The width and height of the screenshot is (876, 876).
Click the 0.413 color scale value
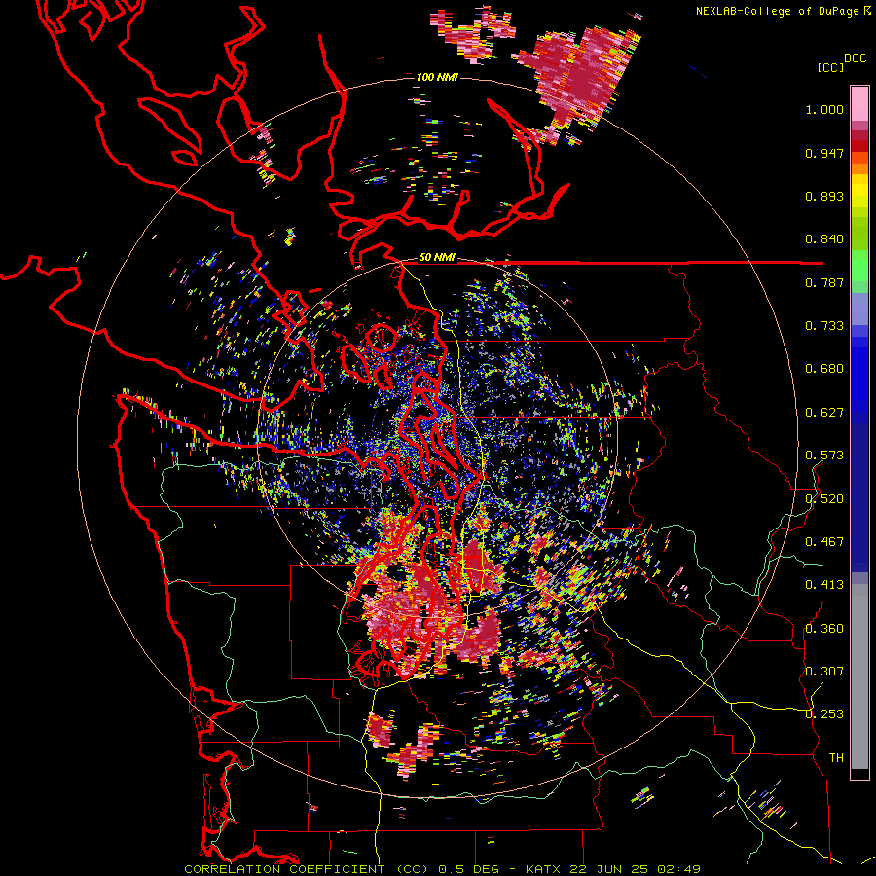pos(824,585)
